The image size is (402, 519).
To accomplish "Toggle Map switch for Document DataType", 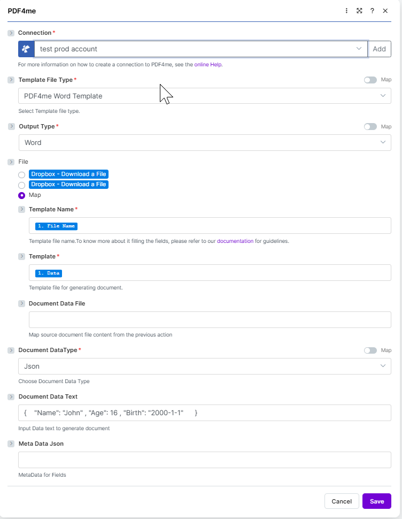I will (x=370, y=350).
